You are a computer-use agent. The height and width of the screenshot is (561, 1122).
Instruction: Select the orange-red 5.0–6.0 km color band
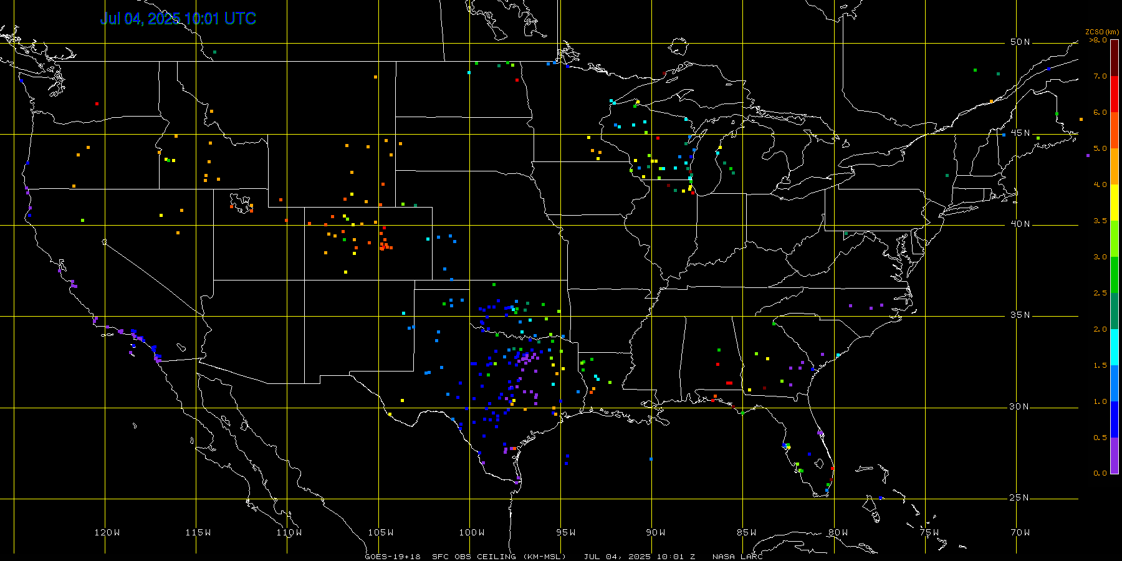click(1115, 130)
